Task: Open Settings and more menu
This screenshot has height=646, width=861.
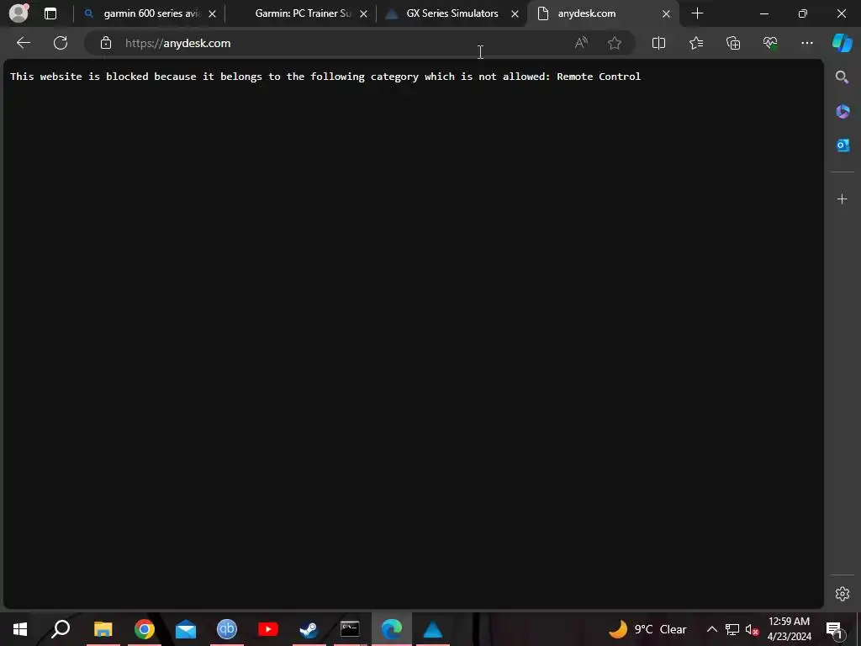Action: tap(806, 43)
